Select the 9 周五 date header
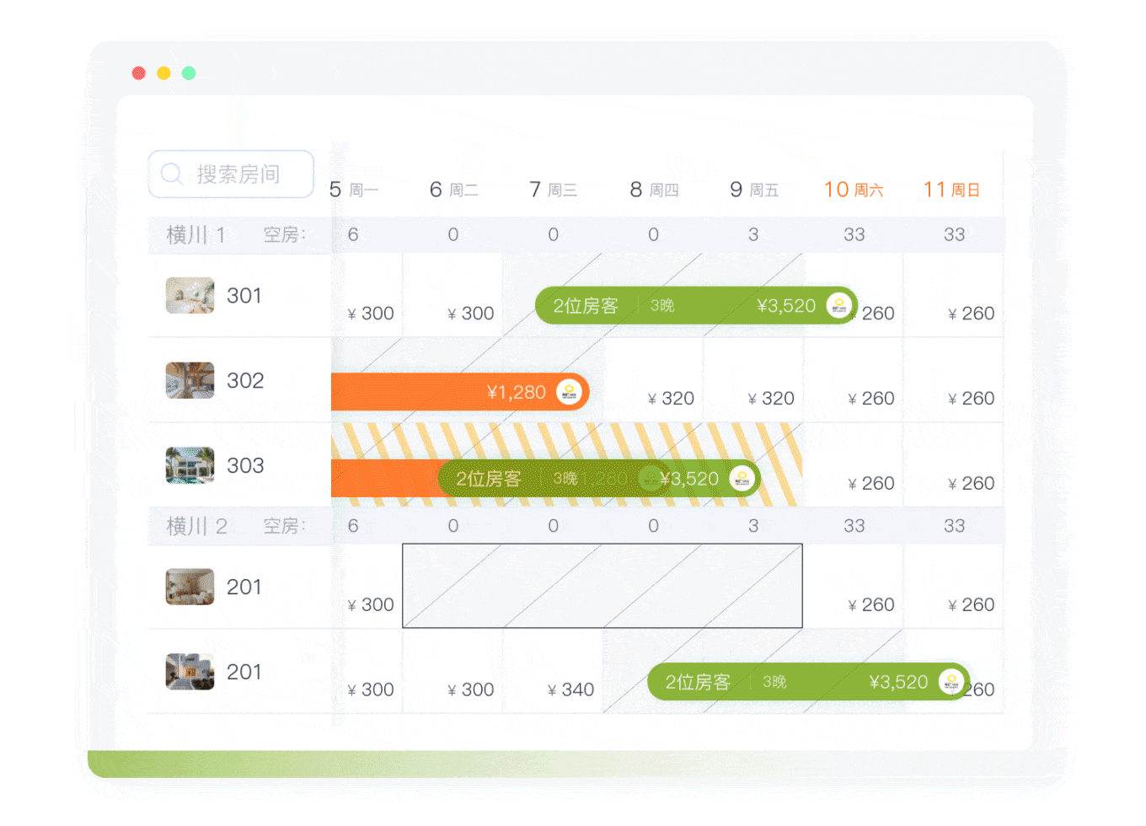Image resolution: width=1146 pixels, height=826 pixels. [754, 190]
